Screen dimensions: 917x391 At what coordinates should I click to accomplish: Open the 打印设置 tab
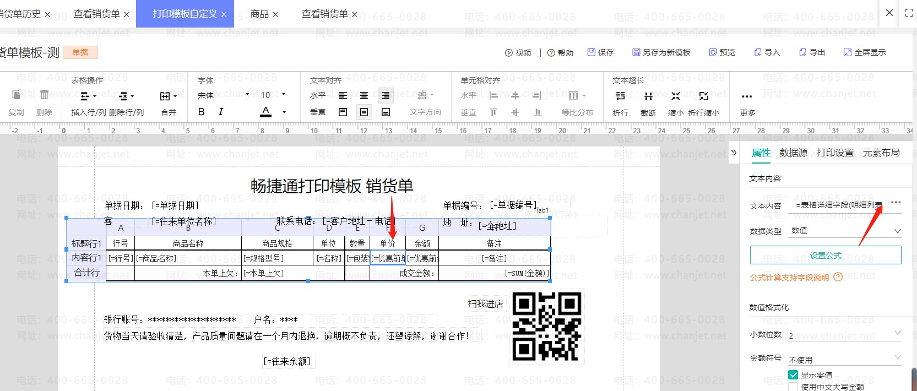tap(835, 153)
